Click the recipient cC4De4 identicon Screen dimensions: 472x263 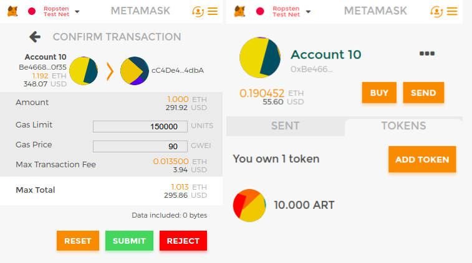point(134,71)
